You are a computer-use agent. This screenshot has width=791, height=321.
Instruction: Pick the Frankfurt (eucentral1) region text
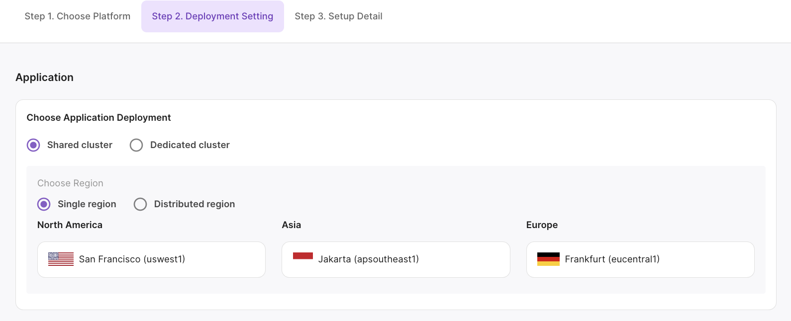tap(612, 259)
